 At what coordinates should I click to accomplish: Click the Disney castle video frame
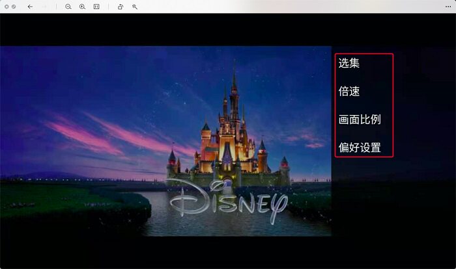(x=165, y=141)
